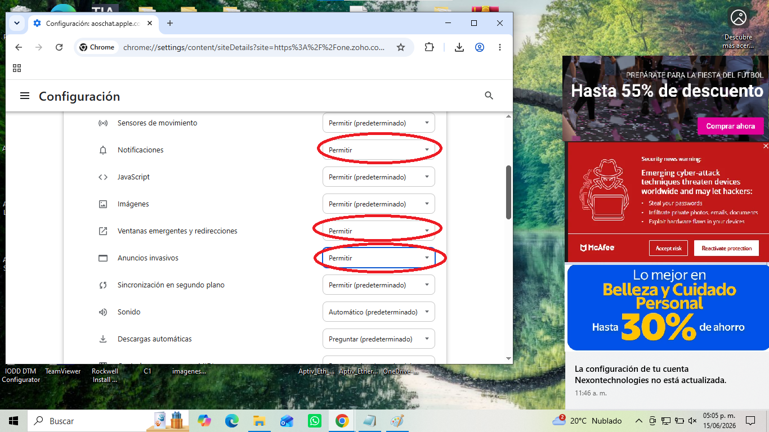Viewport: 769px width, 432px height.
Task: Open the Sonido permission dropdown
Action: pyautogui.click(x=379, y=312)
